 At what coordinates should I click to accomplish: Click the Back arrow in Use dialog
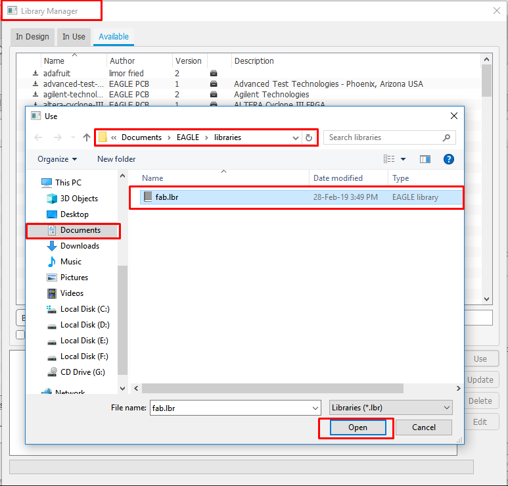click(38, 137)
